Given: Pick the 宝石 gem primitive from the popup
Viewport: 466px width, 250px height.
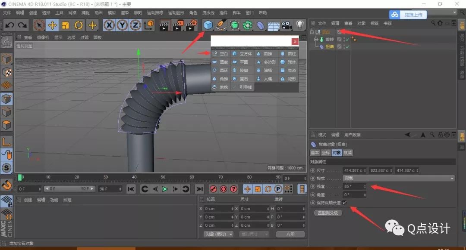Looking at the screenshot, I should coord(245,79).
